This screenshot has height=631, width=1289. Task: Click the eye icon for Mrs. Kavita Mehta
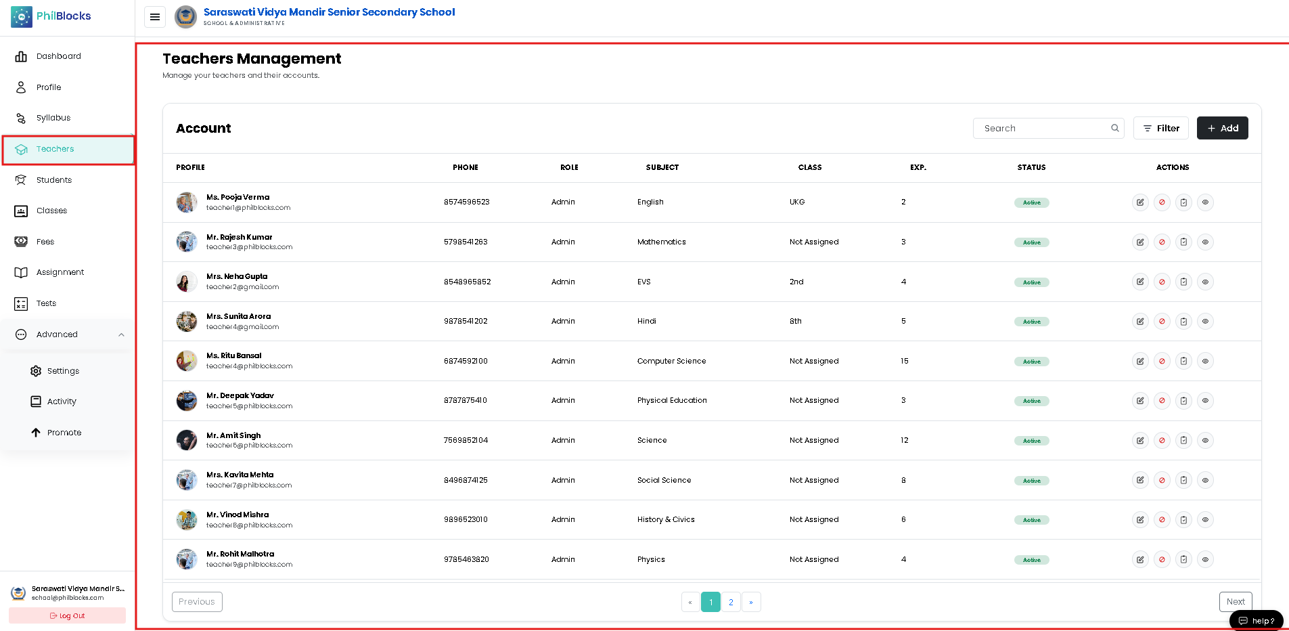point(1205,480)
